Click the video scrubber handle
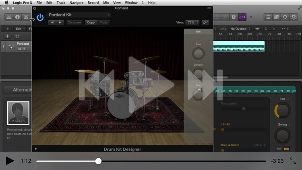Image resolution: width=302 pixels, height=170 pixels. (98, 161)
